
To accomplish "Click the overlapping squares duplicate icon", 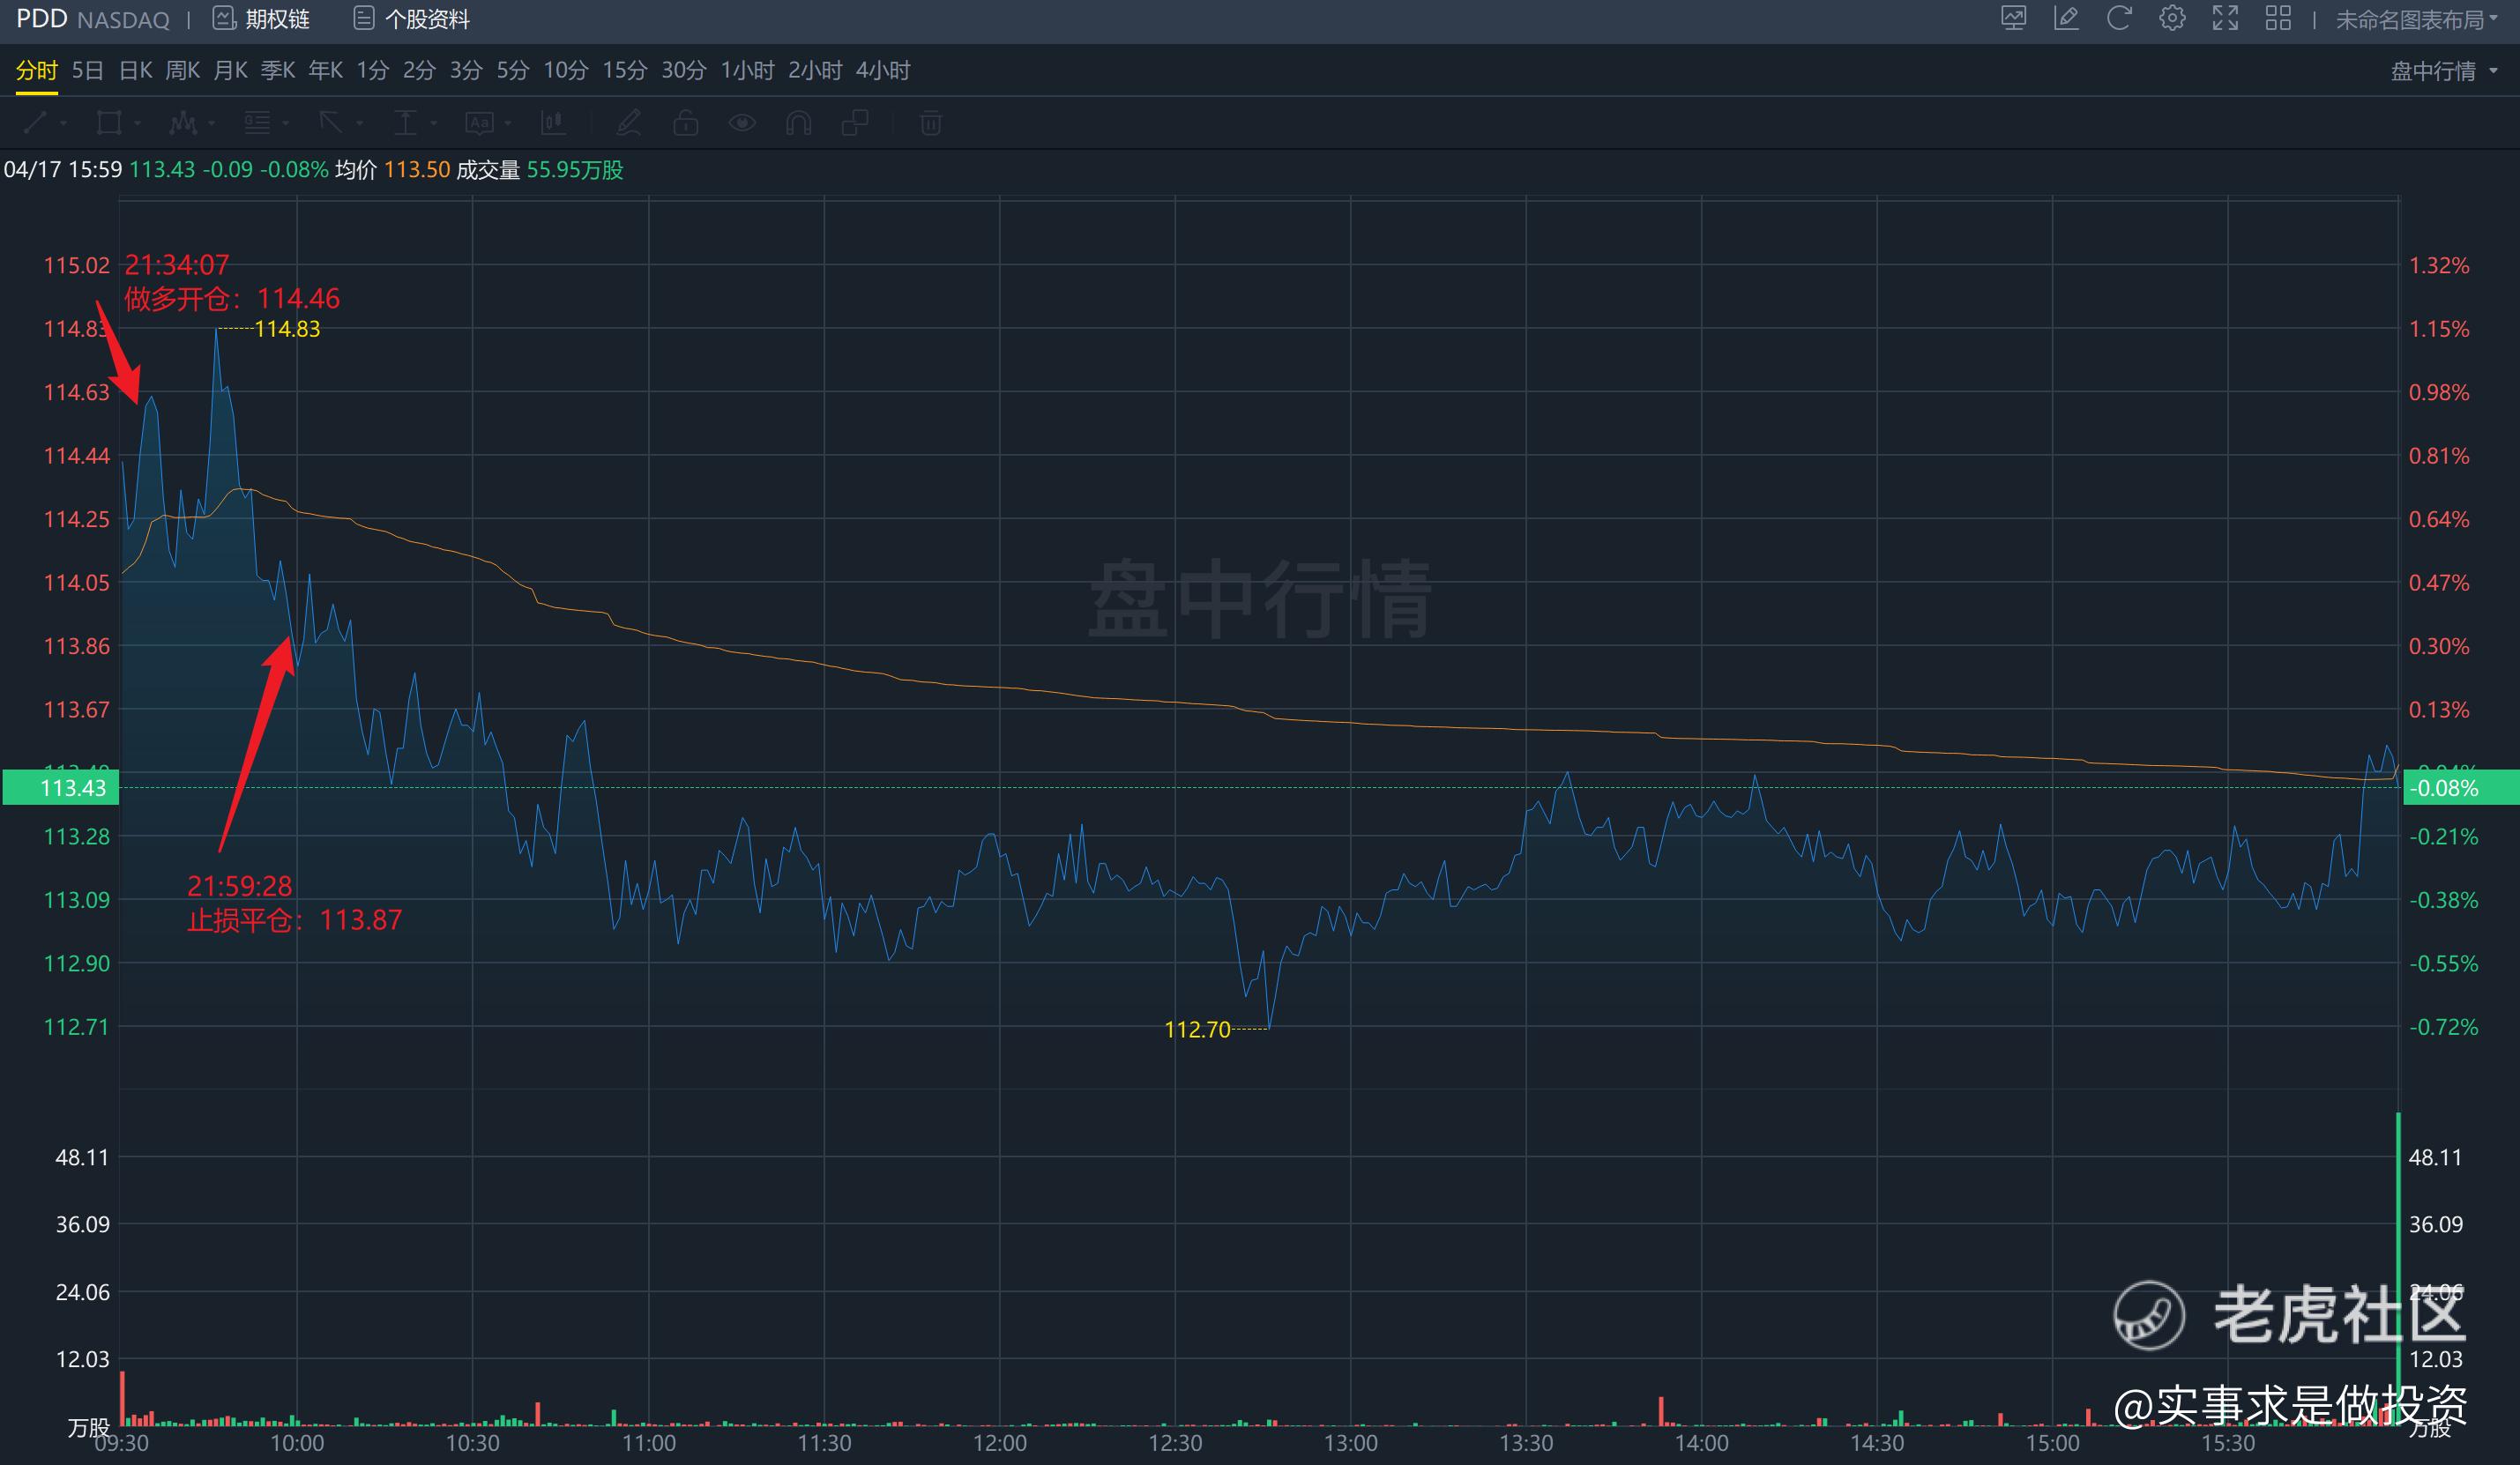I will coord(855,123).
